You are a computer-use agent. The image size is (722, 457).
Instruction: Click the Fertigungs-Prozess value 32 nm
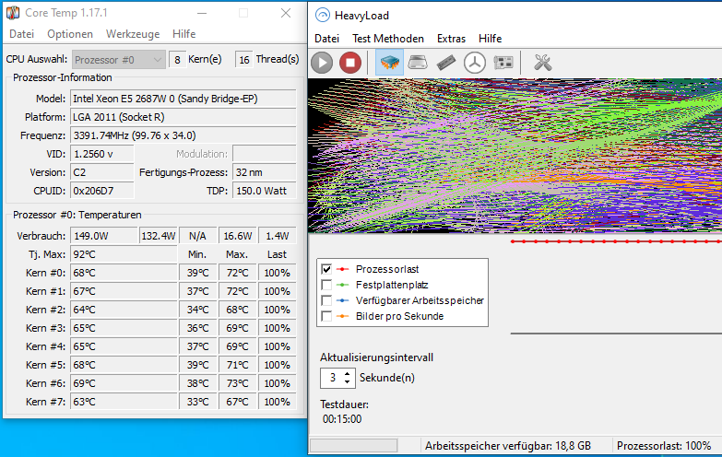265,172
